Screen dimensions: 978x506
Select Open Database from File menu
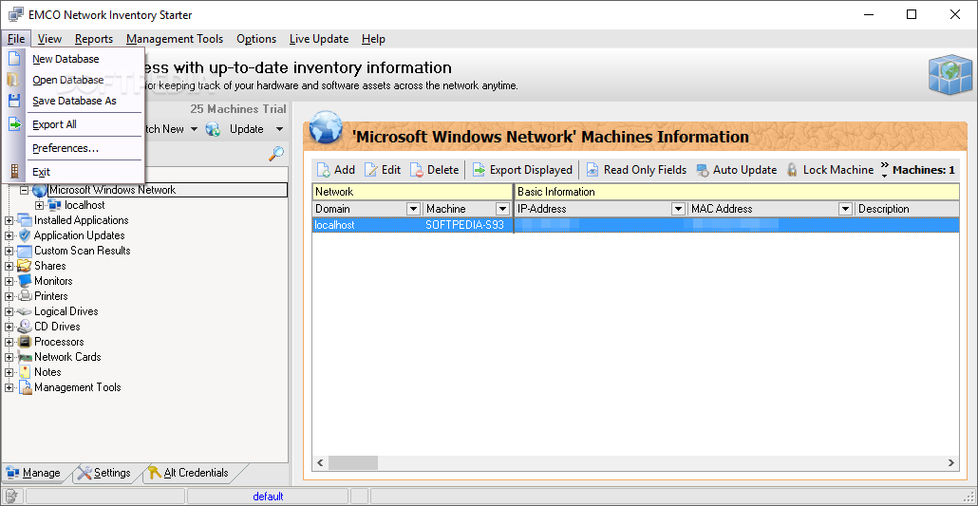tap(74, 80)
